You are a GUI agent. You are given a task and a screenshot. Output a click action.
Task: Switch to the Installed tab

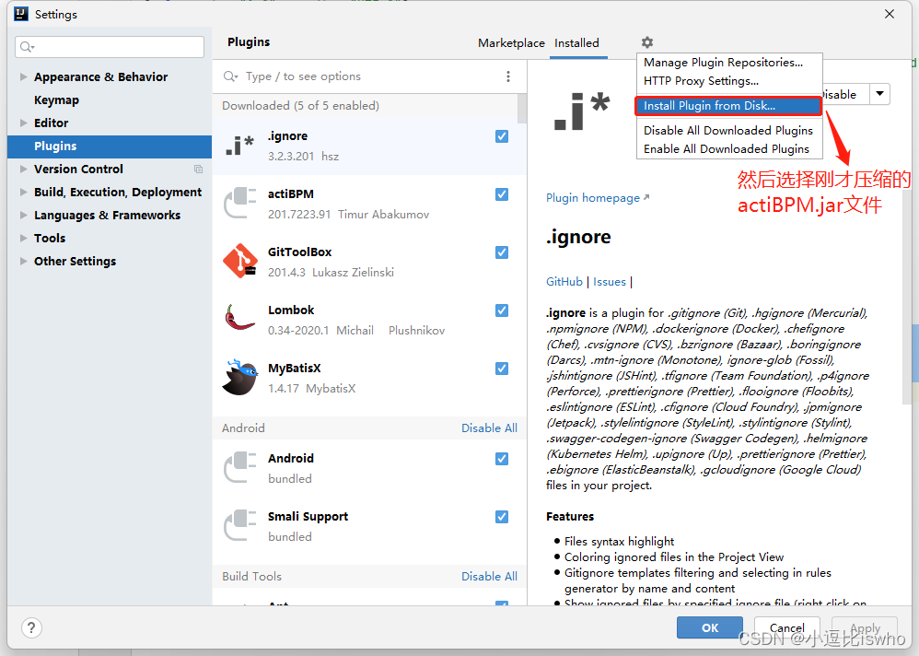[x=576, y=42]
